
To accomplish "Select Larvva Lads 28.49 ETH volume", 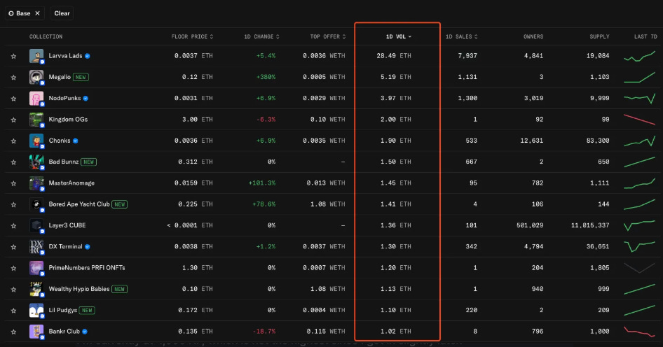I will point(394,56).
